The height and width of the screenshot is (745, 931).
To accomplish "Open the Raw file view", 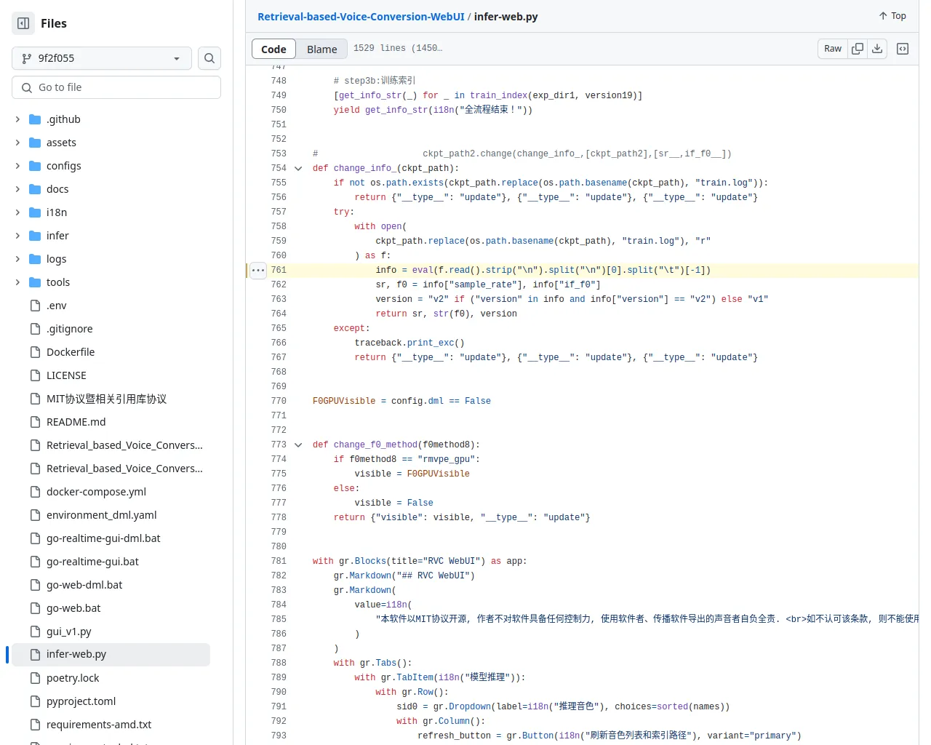I will [833, 49].
